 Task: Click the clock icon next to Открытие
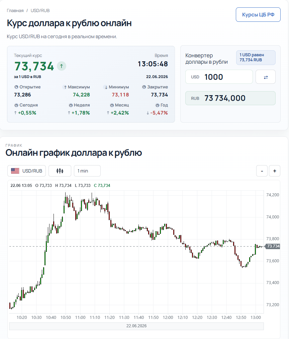click(16, 87)
